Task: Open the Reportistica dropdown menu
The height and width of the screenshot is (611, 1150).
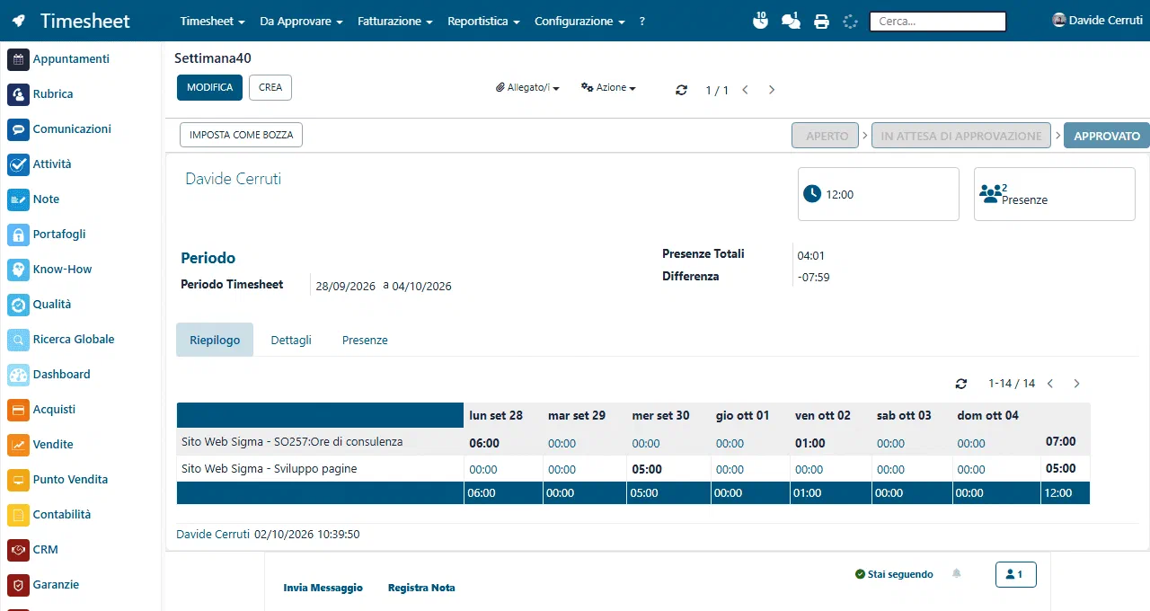Action: tap(483, 21)
